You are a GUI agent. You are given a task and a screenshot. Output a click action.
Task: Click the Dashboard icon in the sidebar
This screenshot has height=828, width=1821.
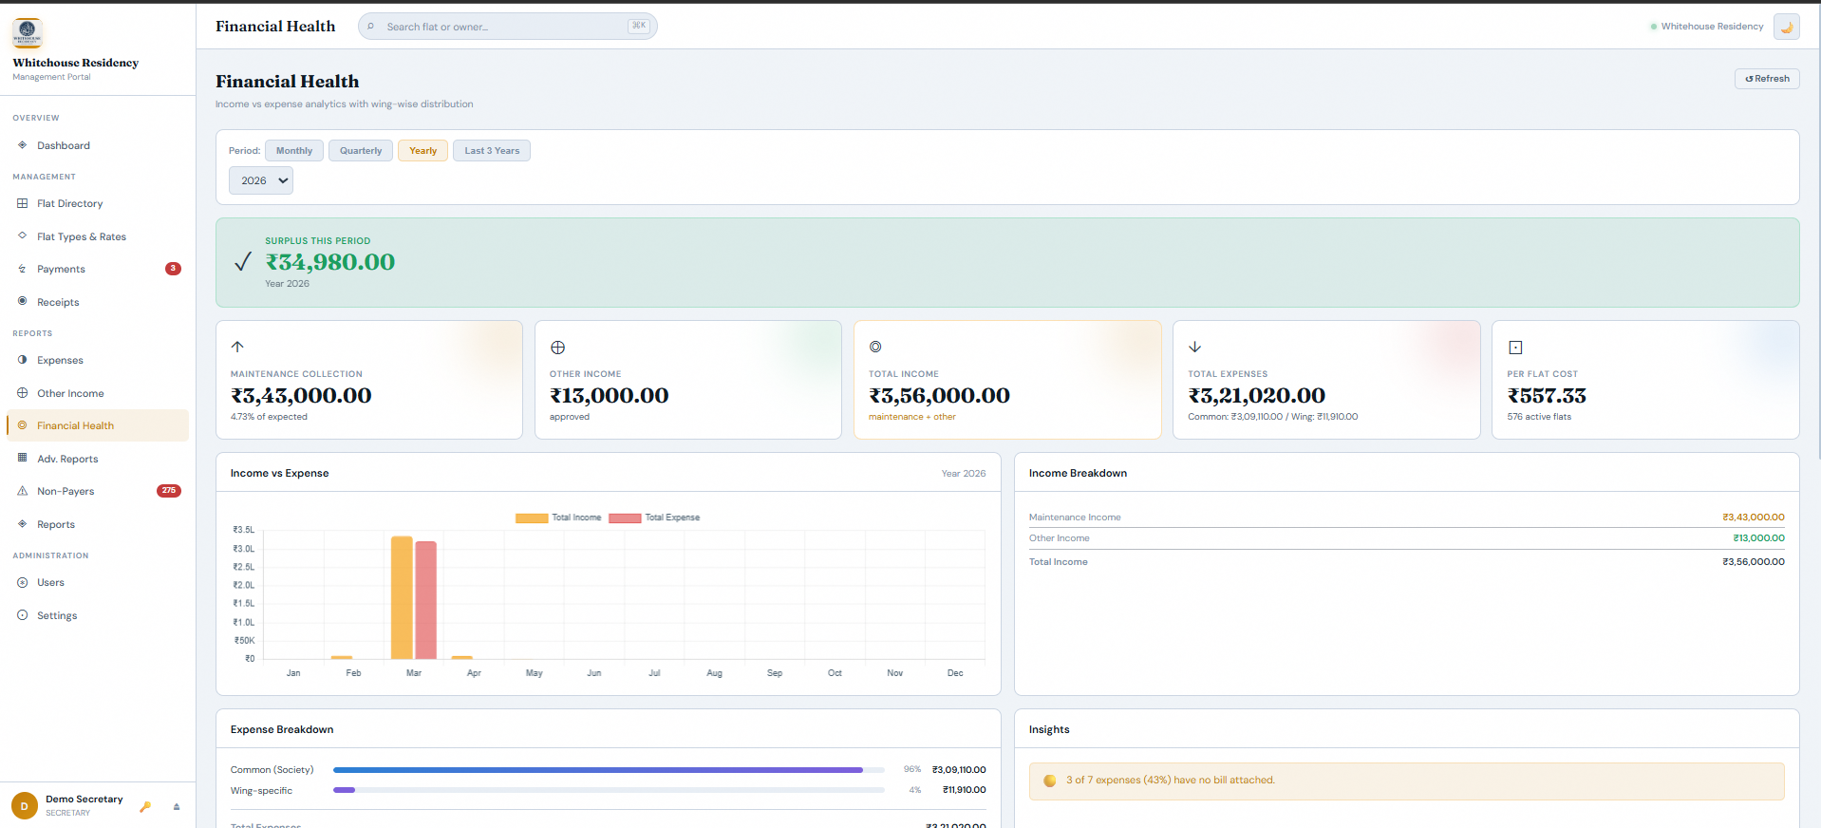(x=23, y=145)
